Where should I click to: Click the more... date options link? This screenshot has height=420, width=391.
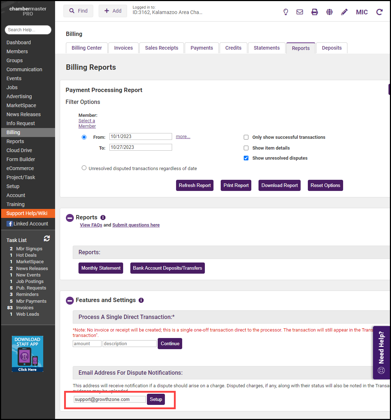pos(183,137)
